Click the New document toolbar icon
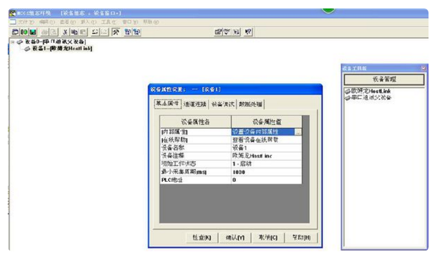Screen dimensions: 435x263 [x=14, y=31]
